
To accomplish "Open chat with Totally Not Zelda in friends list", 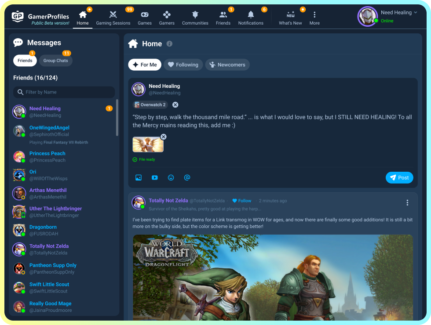I will pos(63,249).
